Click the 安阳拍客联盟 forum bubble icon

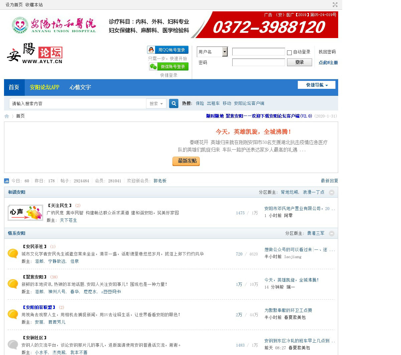coord(13,314)
